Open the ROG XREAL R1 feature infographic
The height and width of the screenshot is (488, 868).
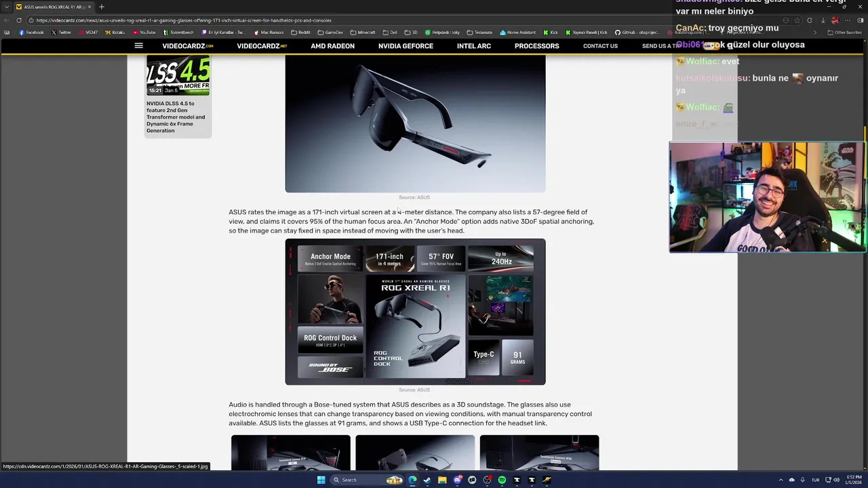click(x=415, y=312)
